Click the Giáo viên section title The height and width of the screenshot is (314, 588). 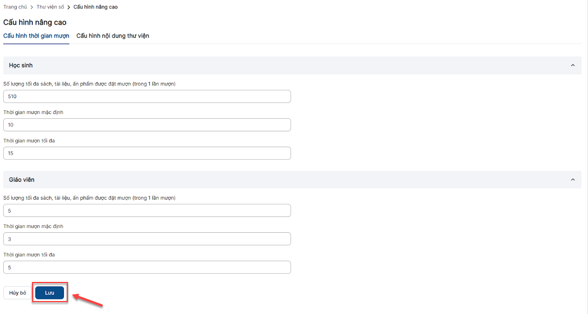coord(22,180)
